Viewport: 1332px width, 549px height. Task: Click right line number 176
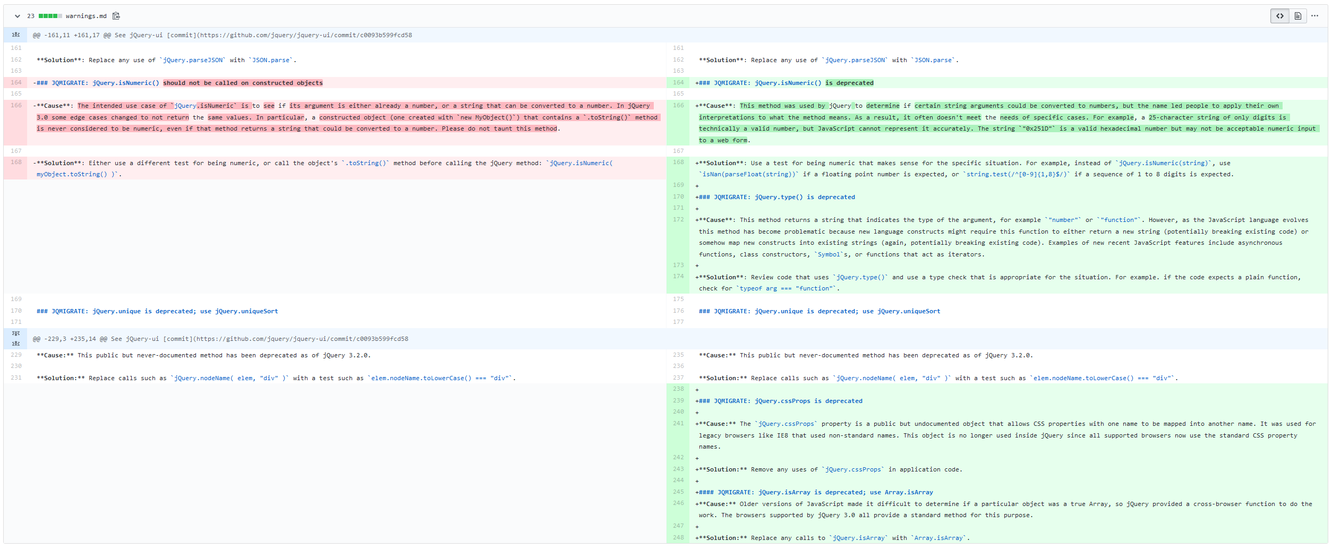click(x=678, y=311)
